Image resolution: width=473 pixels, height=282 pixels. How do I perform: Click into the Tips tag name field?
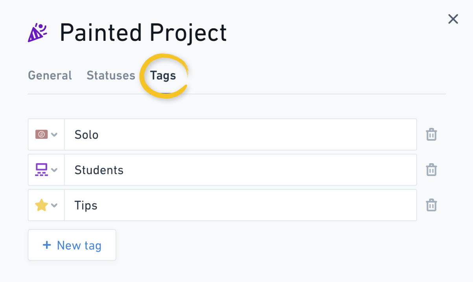click(240, 205)
